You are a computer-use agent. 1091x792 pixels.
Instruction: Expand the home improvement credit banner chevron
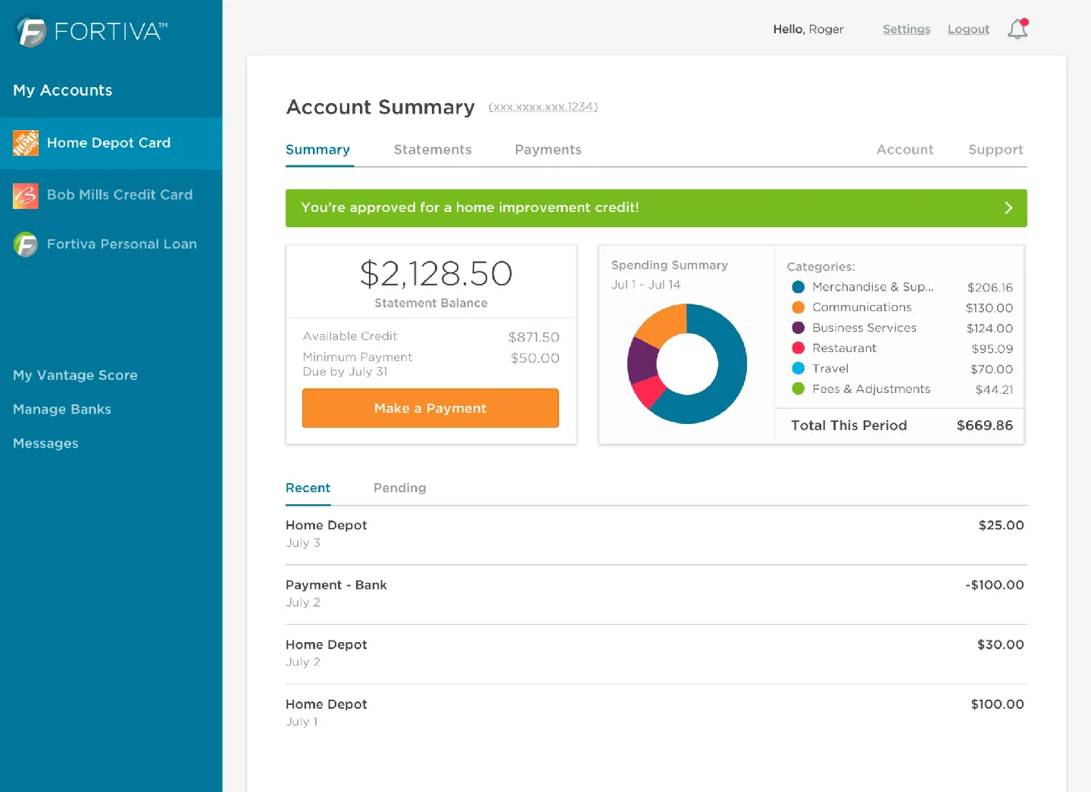1008,207
